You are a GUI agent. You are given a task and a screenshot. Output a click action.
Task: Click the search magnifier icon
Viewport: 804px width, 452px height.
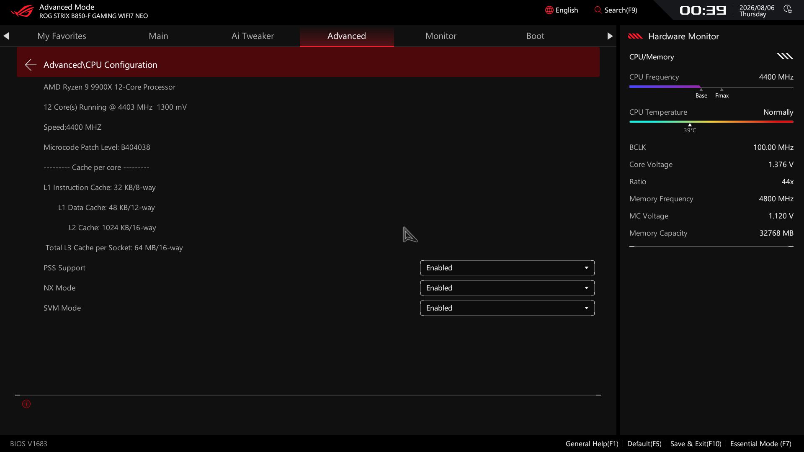coord(598,10)
